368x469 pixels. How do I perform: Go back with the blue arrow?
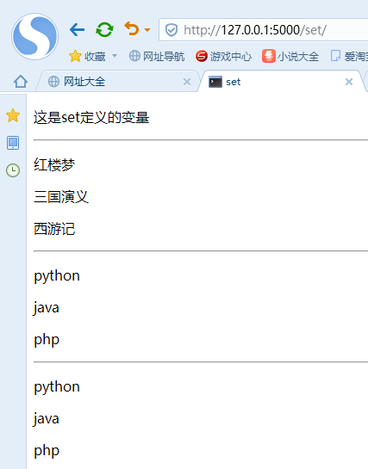pos(77,29)
